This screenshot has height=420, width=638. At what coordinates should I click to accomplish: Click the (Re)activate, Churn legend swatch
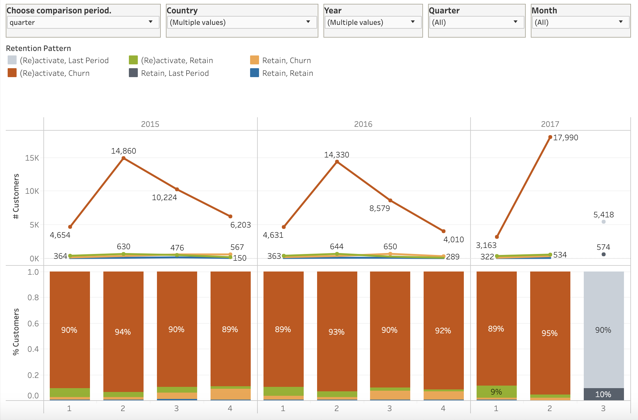coord(12,73)
